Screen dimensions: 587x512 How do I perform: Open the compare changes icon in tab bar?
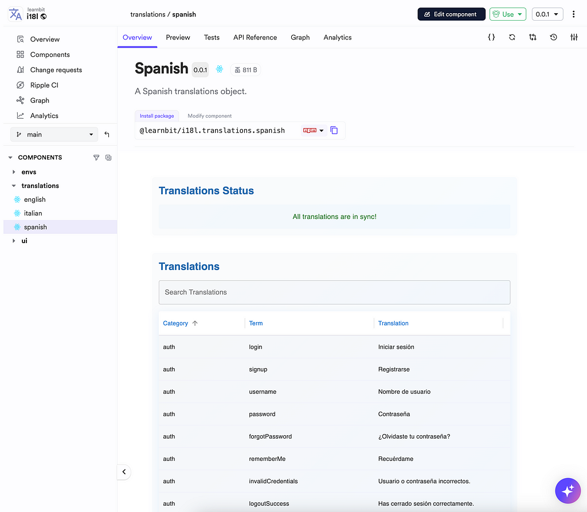(x=533, y=37)
